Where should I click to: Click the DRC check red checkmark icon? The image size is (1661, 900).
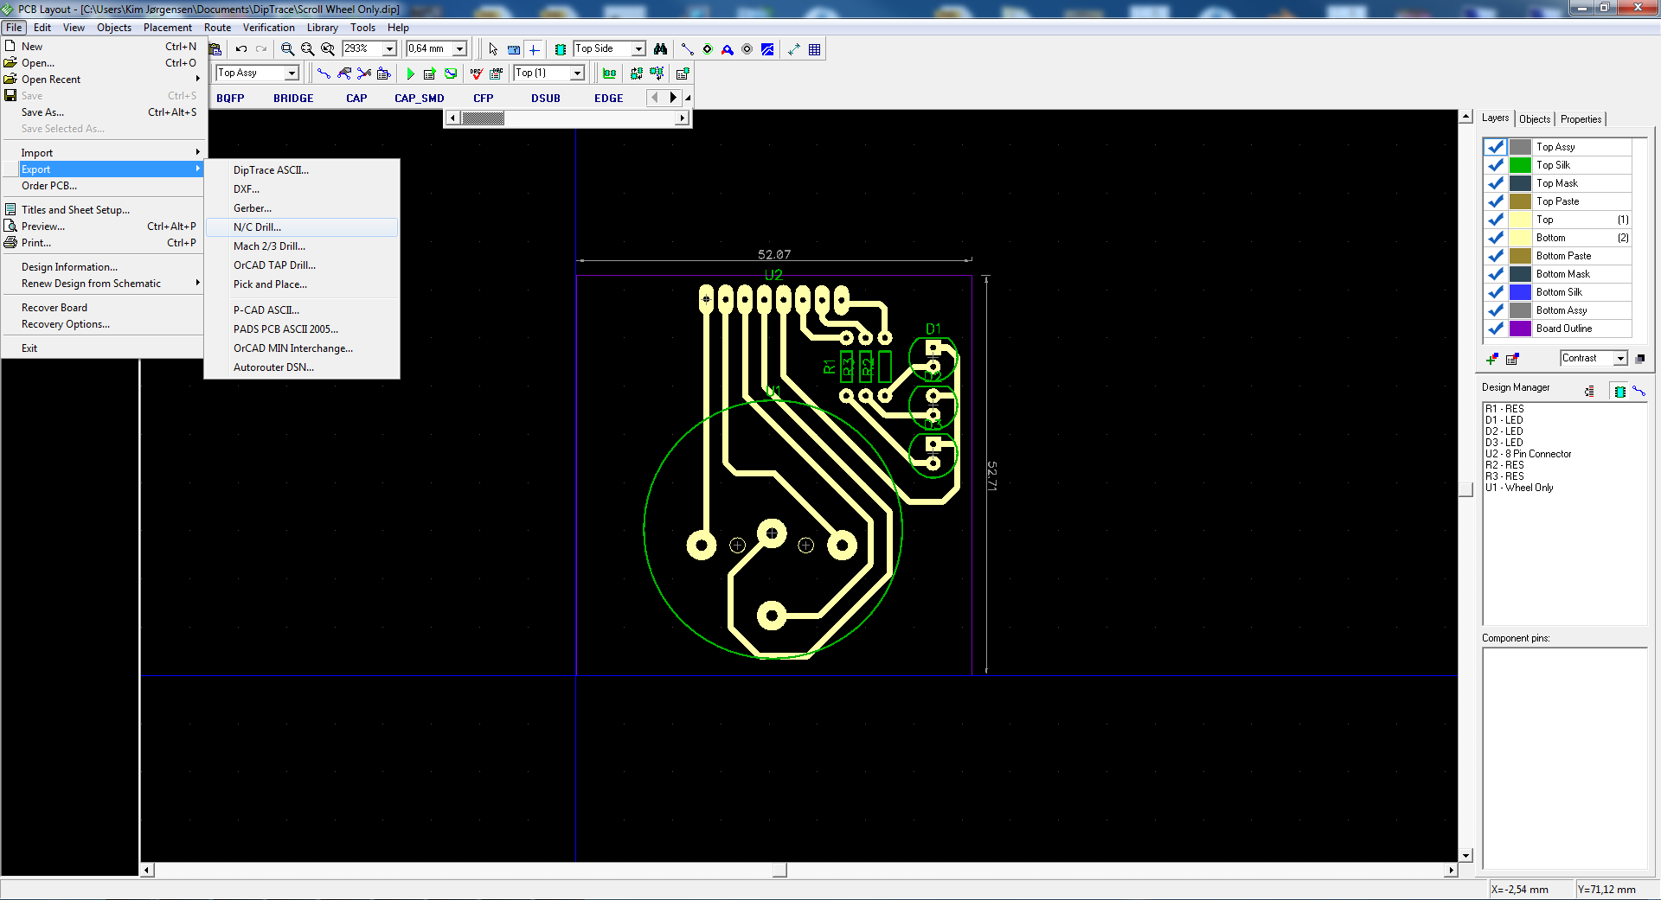pyautogui.click(x=476, y=73)
